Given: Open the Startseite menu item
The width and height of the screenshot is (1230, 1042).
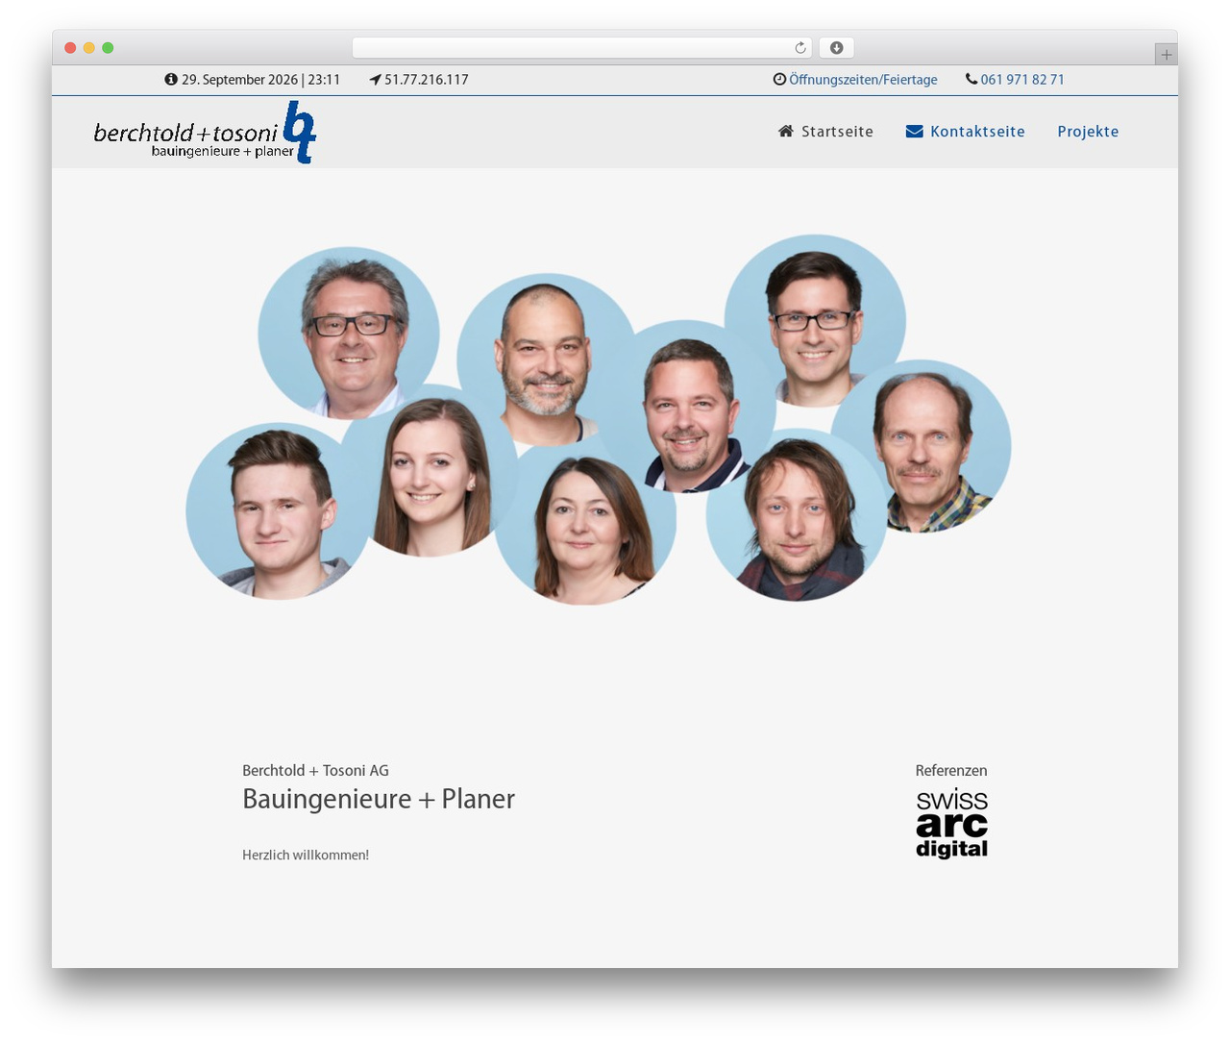Looking at the screenshot, I should pos(826,132).
